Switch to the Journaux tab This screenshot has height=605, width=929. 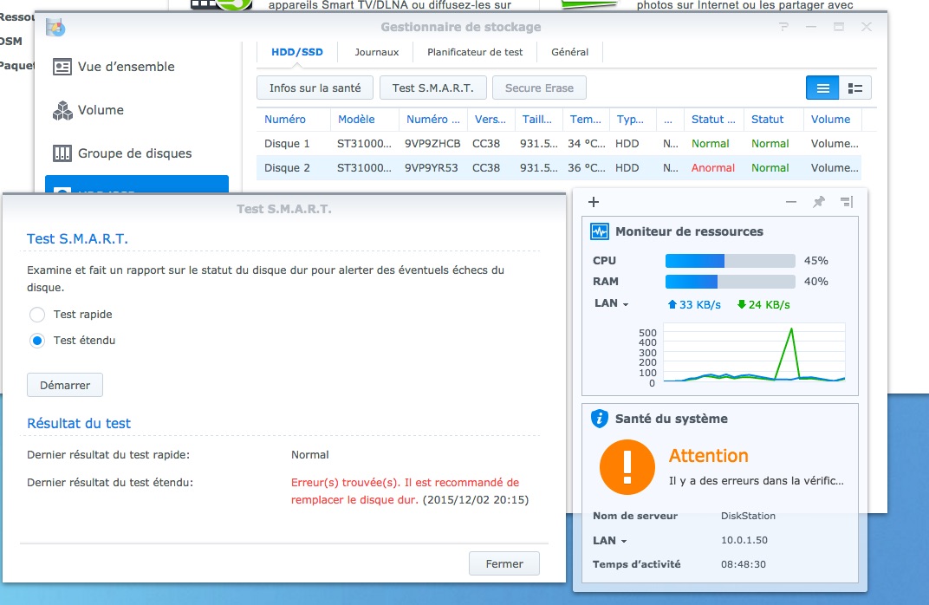[x=377, y=52]
